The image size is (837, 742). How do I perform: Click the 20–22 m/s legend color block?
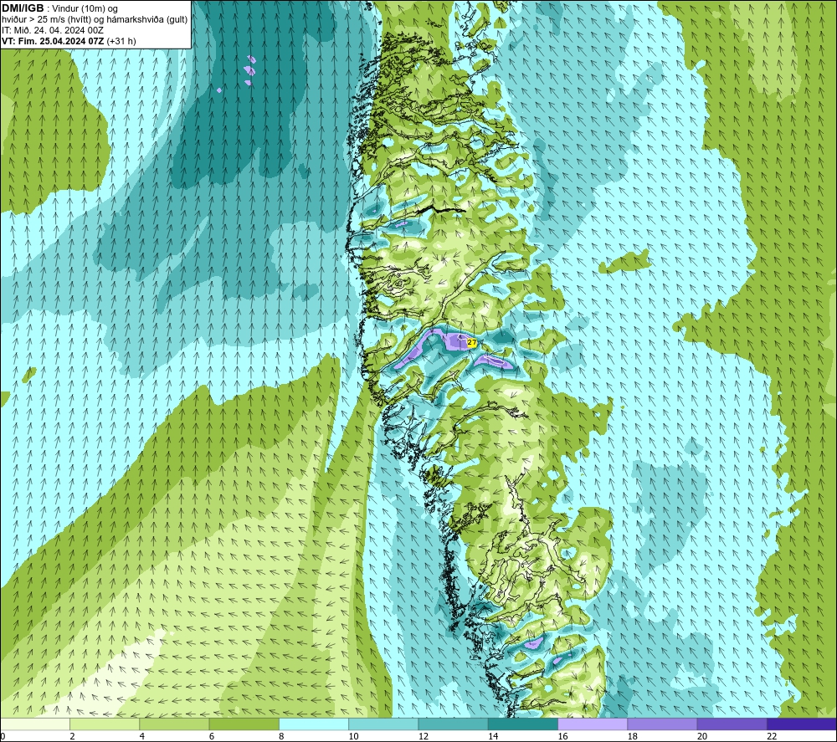(732, 724)
